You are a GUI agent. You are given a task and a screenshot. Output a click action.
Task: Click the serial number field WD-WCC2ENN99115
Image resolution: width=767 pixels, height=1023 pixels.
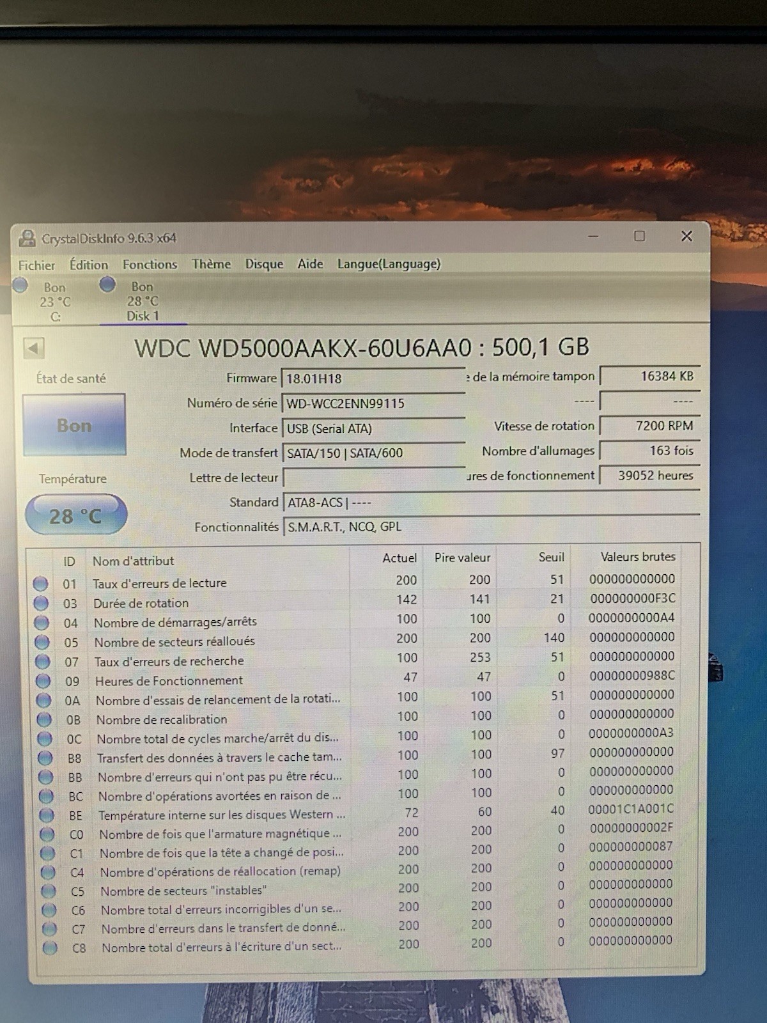coord(374,403)
